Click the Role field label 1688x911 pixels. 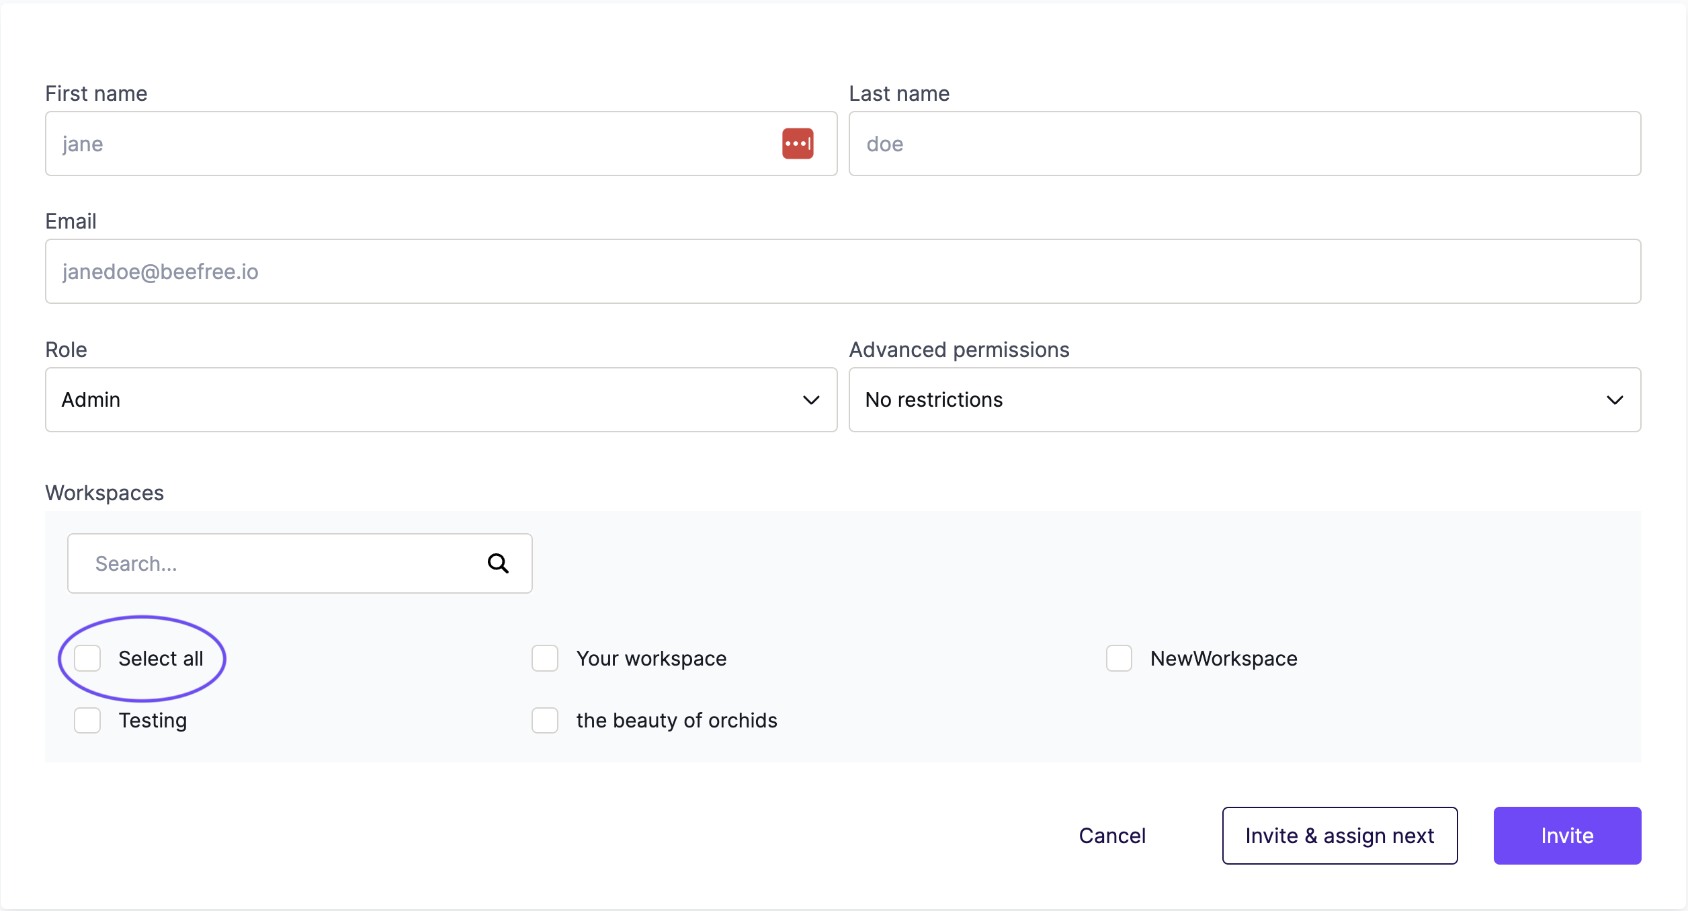click(66, 350)
